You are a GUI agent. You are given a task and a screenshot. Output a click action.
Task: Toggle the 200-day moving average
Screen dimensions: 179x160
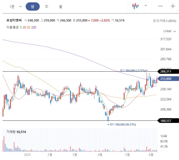34,27
